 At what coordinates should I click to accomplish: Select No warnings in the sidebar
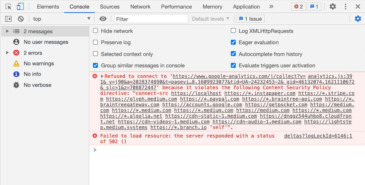click(x=45, y=64)
